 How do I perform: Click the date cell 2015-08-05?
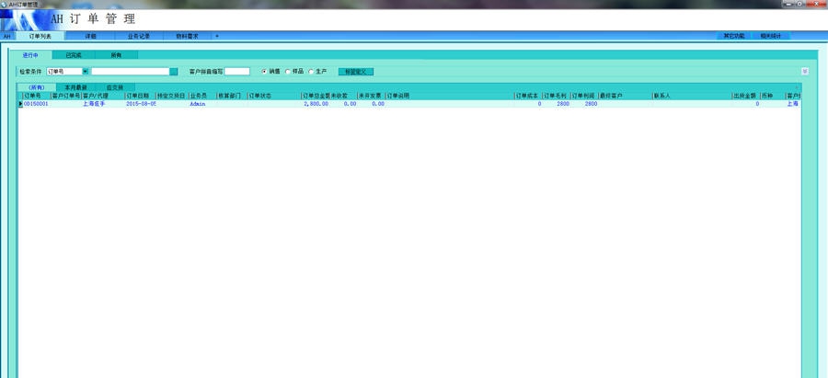tap(141, 104)
